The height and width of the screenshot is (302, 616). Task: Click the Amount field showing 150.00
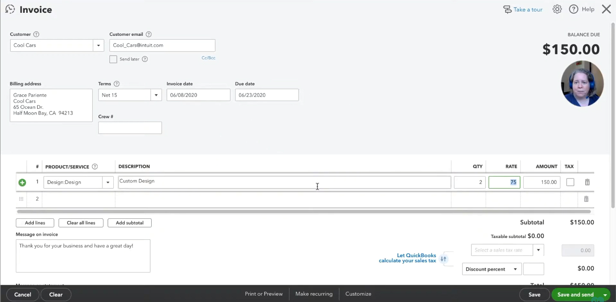click(542, 182)
